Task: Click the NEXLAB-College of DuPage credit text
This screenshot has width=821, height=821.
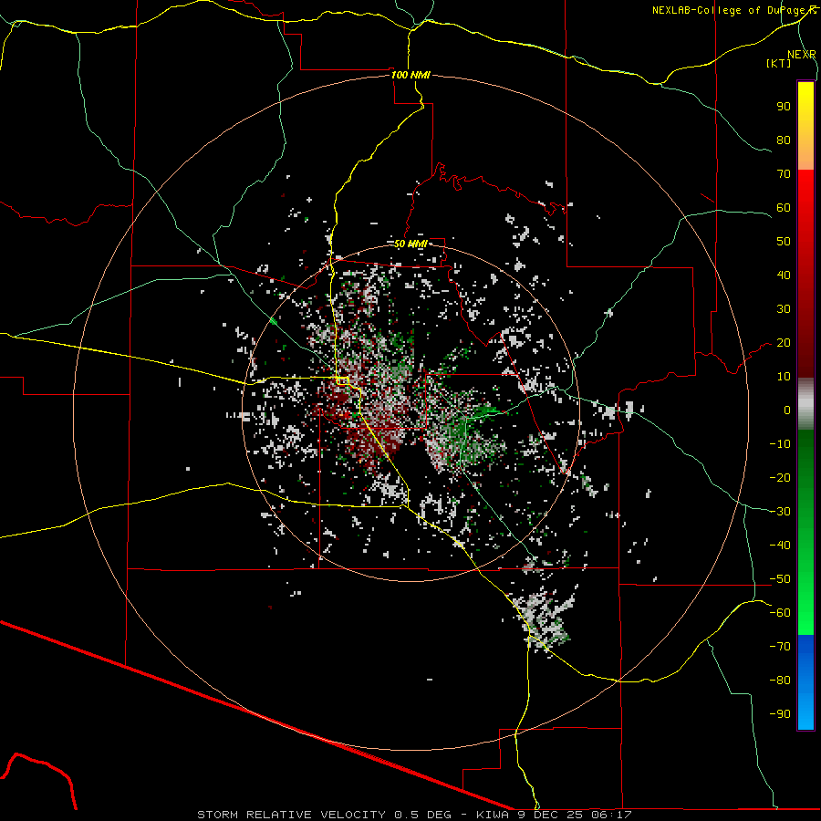Action: click(732, 10)
